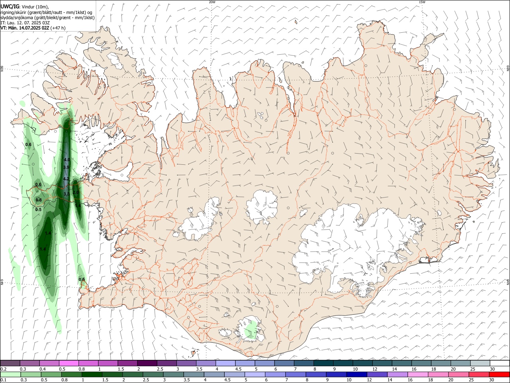
Task: Click the 15W longitude label at the top
Action: coord(422,2)
